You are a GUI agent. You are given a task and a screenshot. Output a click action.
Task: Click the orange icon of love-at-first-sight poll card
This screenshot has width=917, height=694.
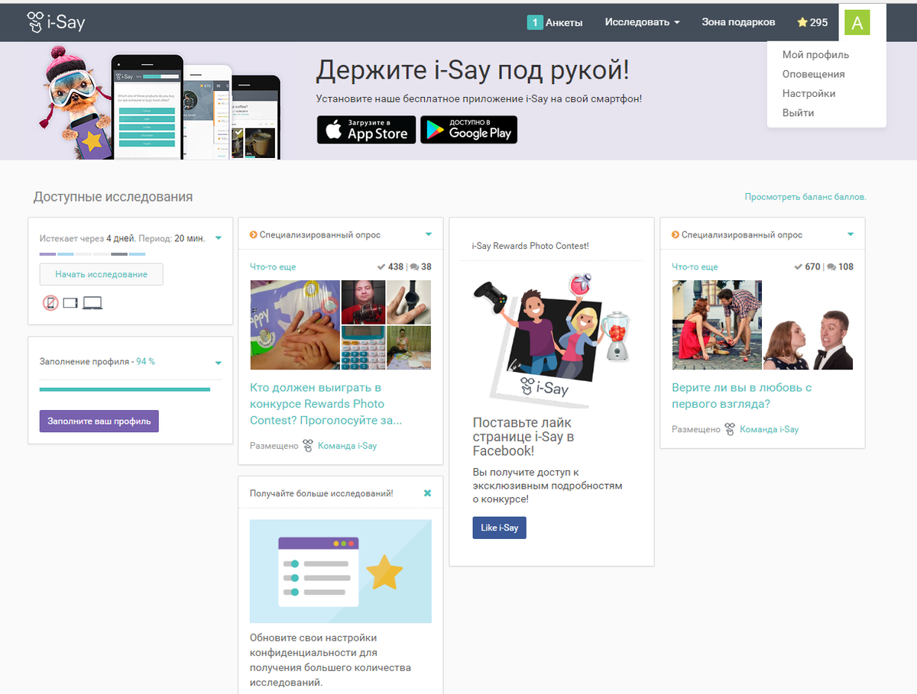pyautogui.click(x=676, y=235)
